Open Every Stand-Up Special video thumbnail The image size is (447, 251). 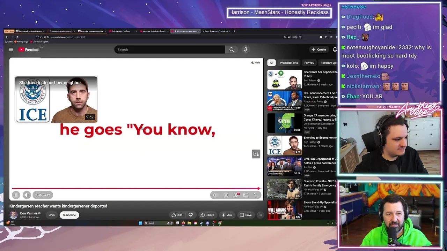coord(285,210)
